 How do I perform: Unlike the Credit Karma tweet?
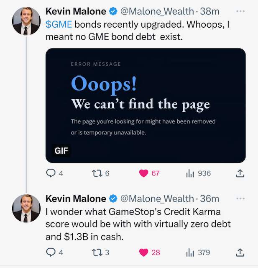pos(144,252)
